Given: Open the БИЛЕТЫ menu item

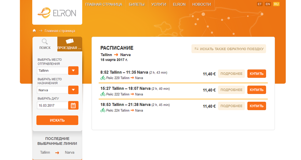Looking at the screenshot, I should point(137,4).
